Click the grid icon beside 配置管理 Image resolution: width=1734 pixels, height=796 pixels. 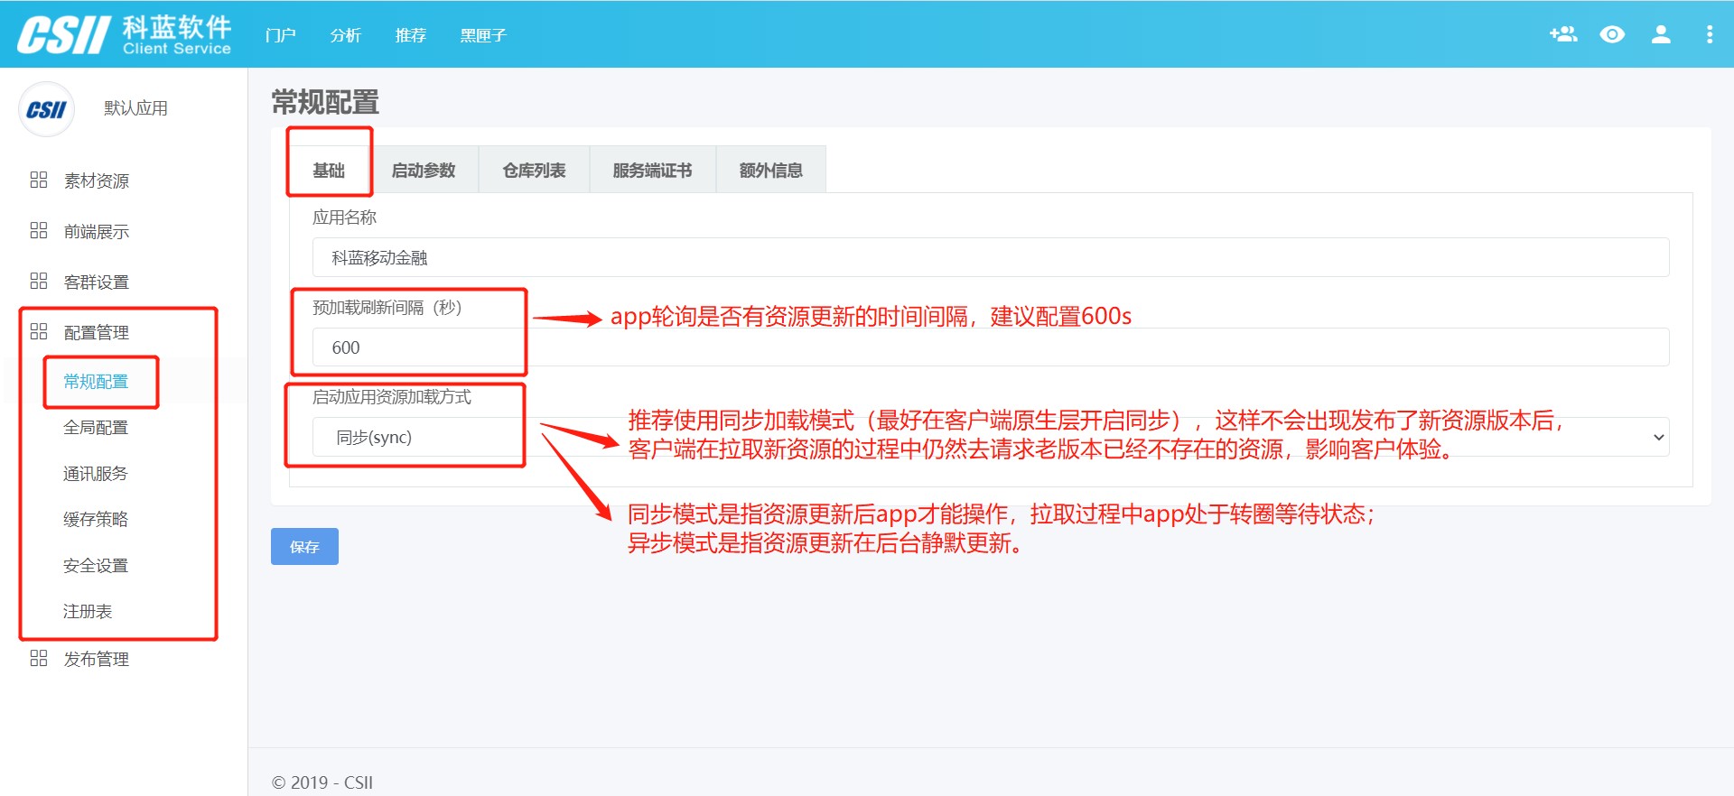click(x=38, y=331)
